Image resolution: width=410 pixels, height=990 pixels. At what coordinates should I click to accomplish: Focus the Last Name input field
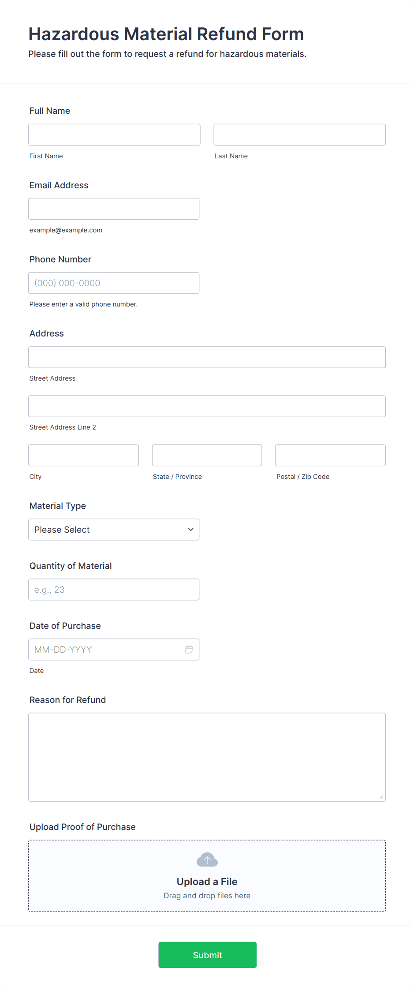pyautogui.click(x=299, y=134)
